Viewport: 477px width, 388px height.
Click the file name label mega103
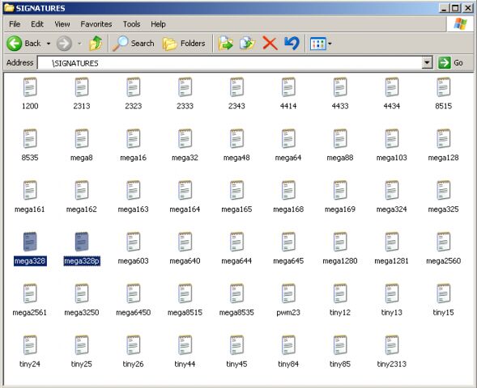click(392, 158)
